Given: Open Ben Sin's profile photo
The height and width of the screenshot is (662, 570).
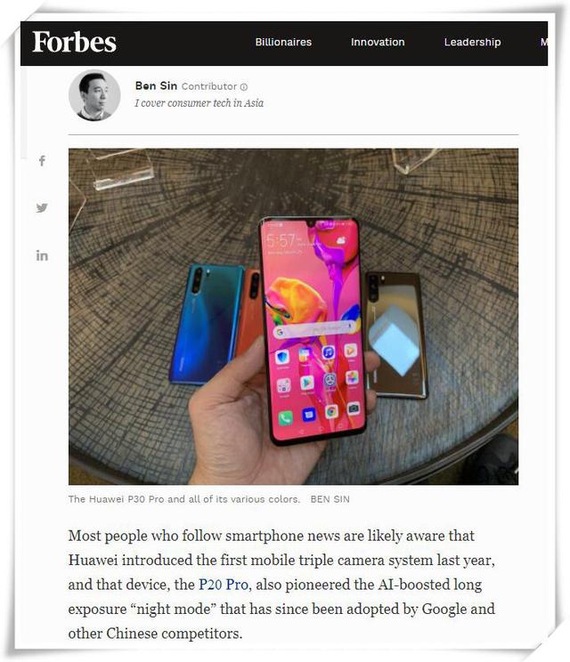Looking at the screenshot, I should [x=94, y=95].
